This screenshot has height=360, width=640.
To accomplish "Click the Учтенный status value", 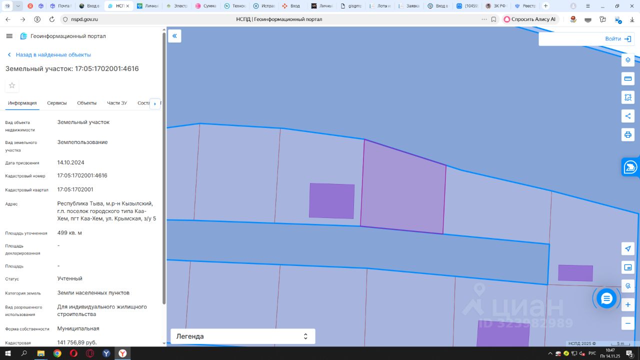I will tap(70, 279).
